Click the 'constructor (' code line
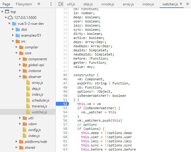This screenshot has height=152, width=191. pyautogui.click(x=86, y=75)
